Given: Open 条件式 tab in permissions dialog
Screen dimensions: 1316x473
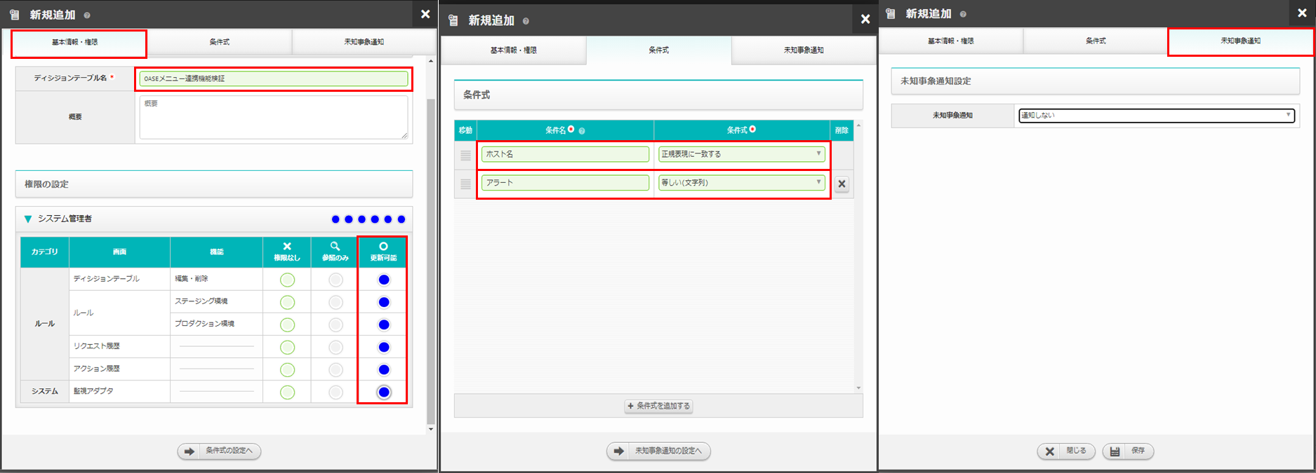Looking at the screenshot, I should pos(220,42).
